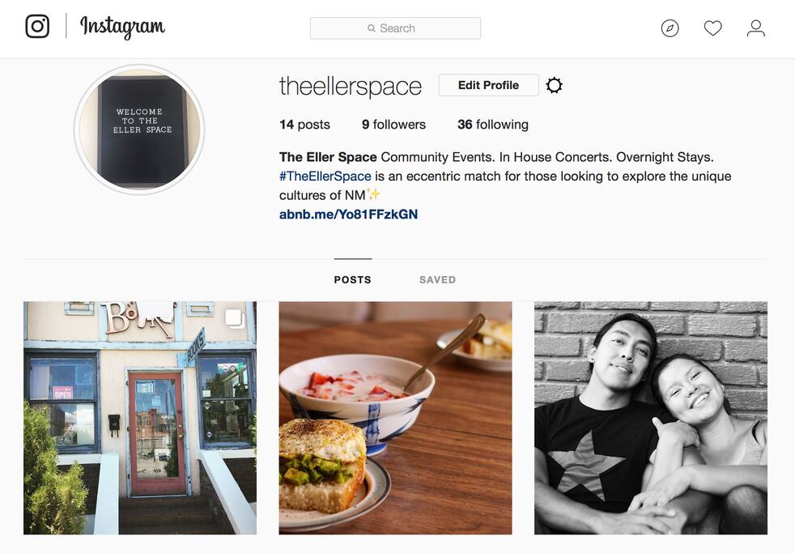Click the Search input field
795x553 pixels.
[395, 28]
